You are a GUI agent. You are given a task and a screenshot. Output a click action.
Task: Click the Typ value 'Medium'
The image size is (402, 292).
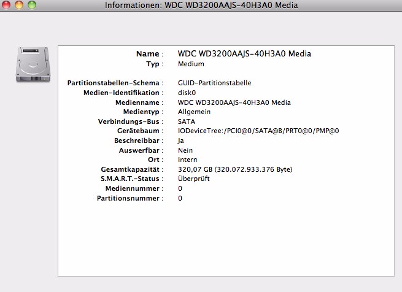(x=191, y=64)
